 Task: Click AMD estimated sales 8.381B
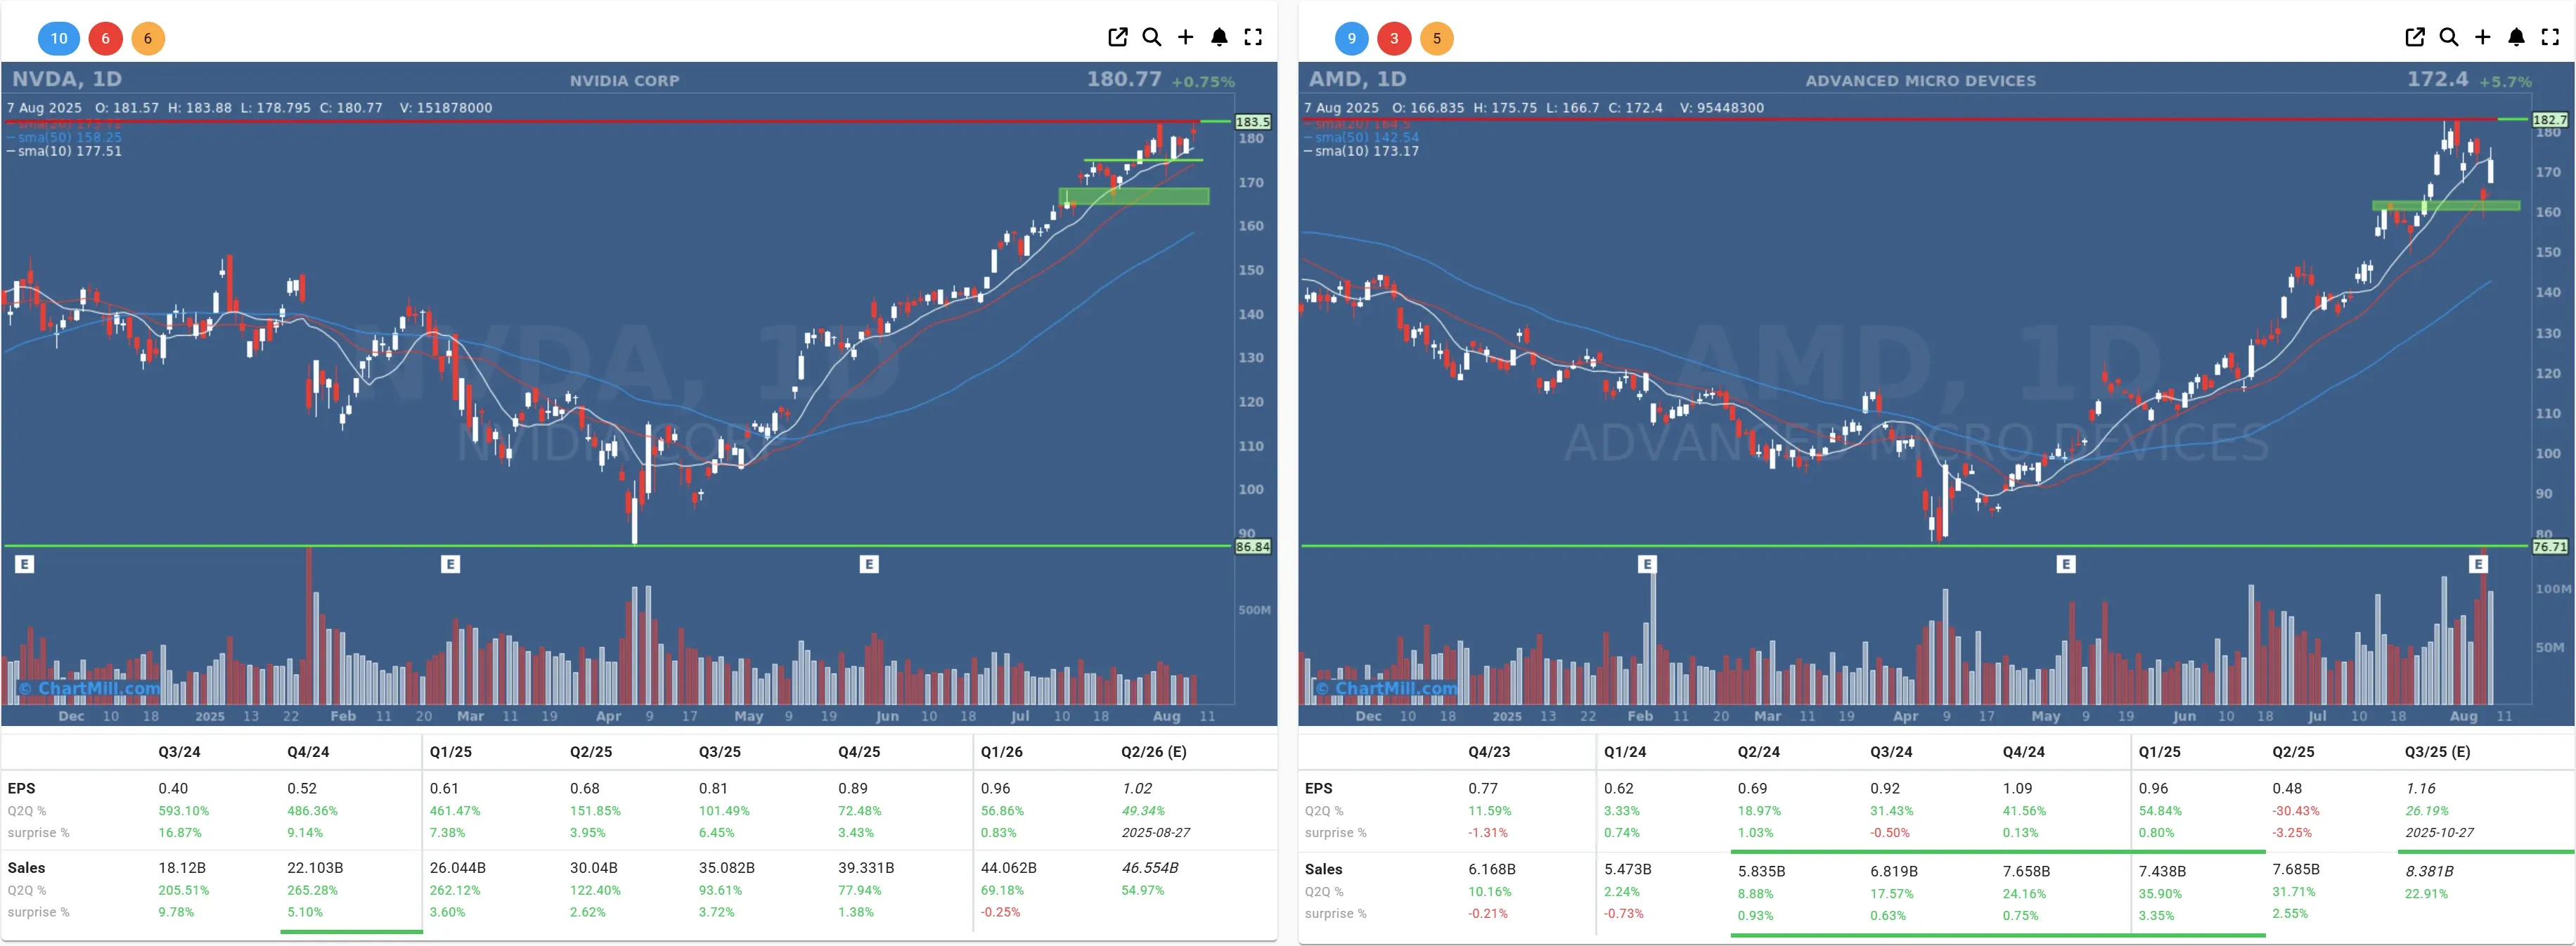point(2430,872)
